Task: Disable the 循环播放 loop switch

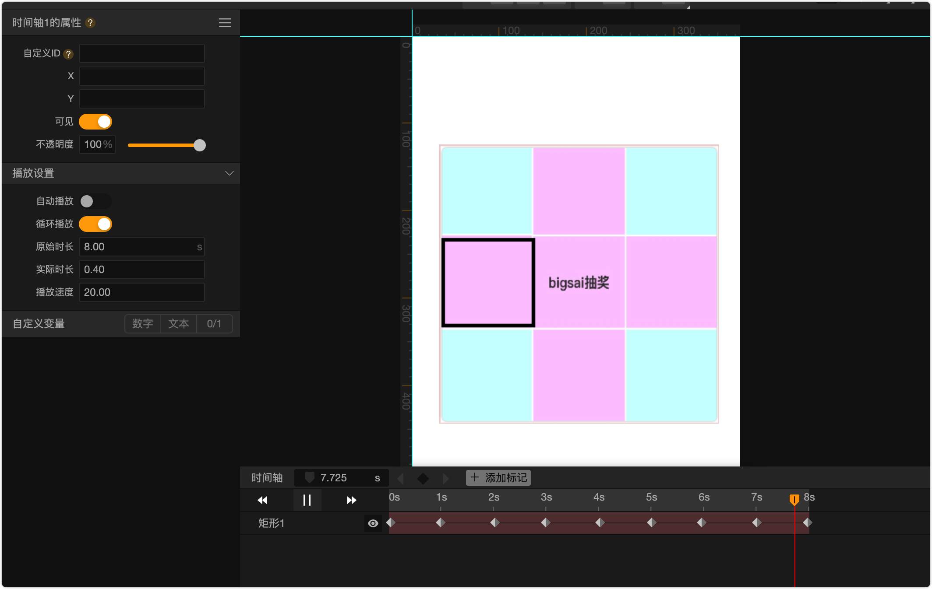Action: point(95,224)
